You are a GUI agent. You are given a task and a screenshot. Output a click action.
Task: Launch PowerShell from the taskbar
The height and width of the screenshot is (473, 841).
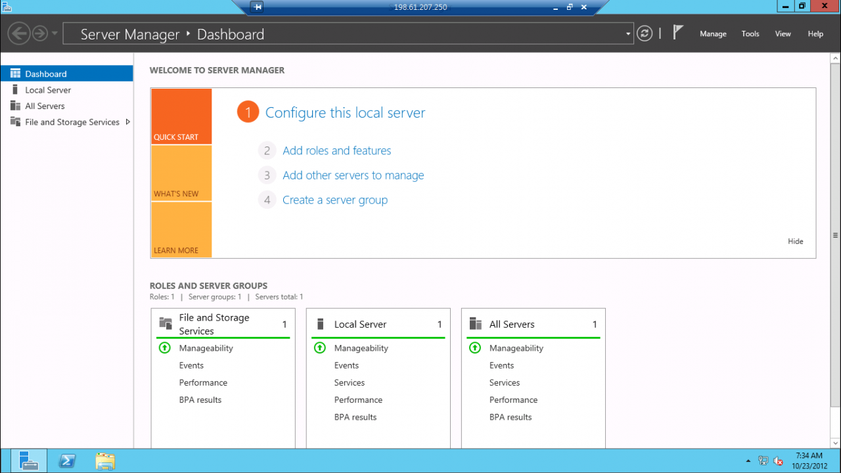pyautogui.click(x=67, y=461)
